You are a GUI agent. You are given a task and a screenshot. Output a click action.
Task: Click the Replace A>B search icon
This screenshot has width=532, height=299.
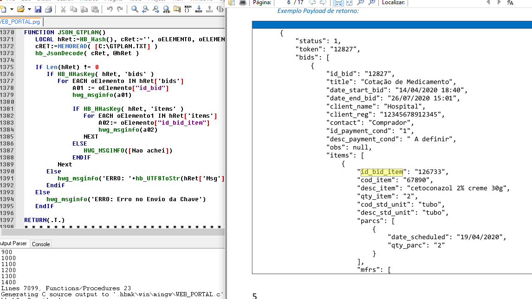[x=167, y=9]
